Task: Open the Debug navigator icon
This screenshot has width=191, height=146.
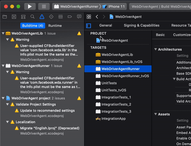Action: [x=61, y=17]
